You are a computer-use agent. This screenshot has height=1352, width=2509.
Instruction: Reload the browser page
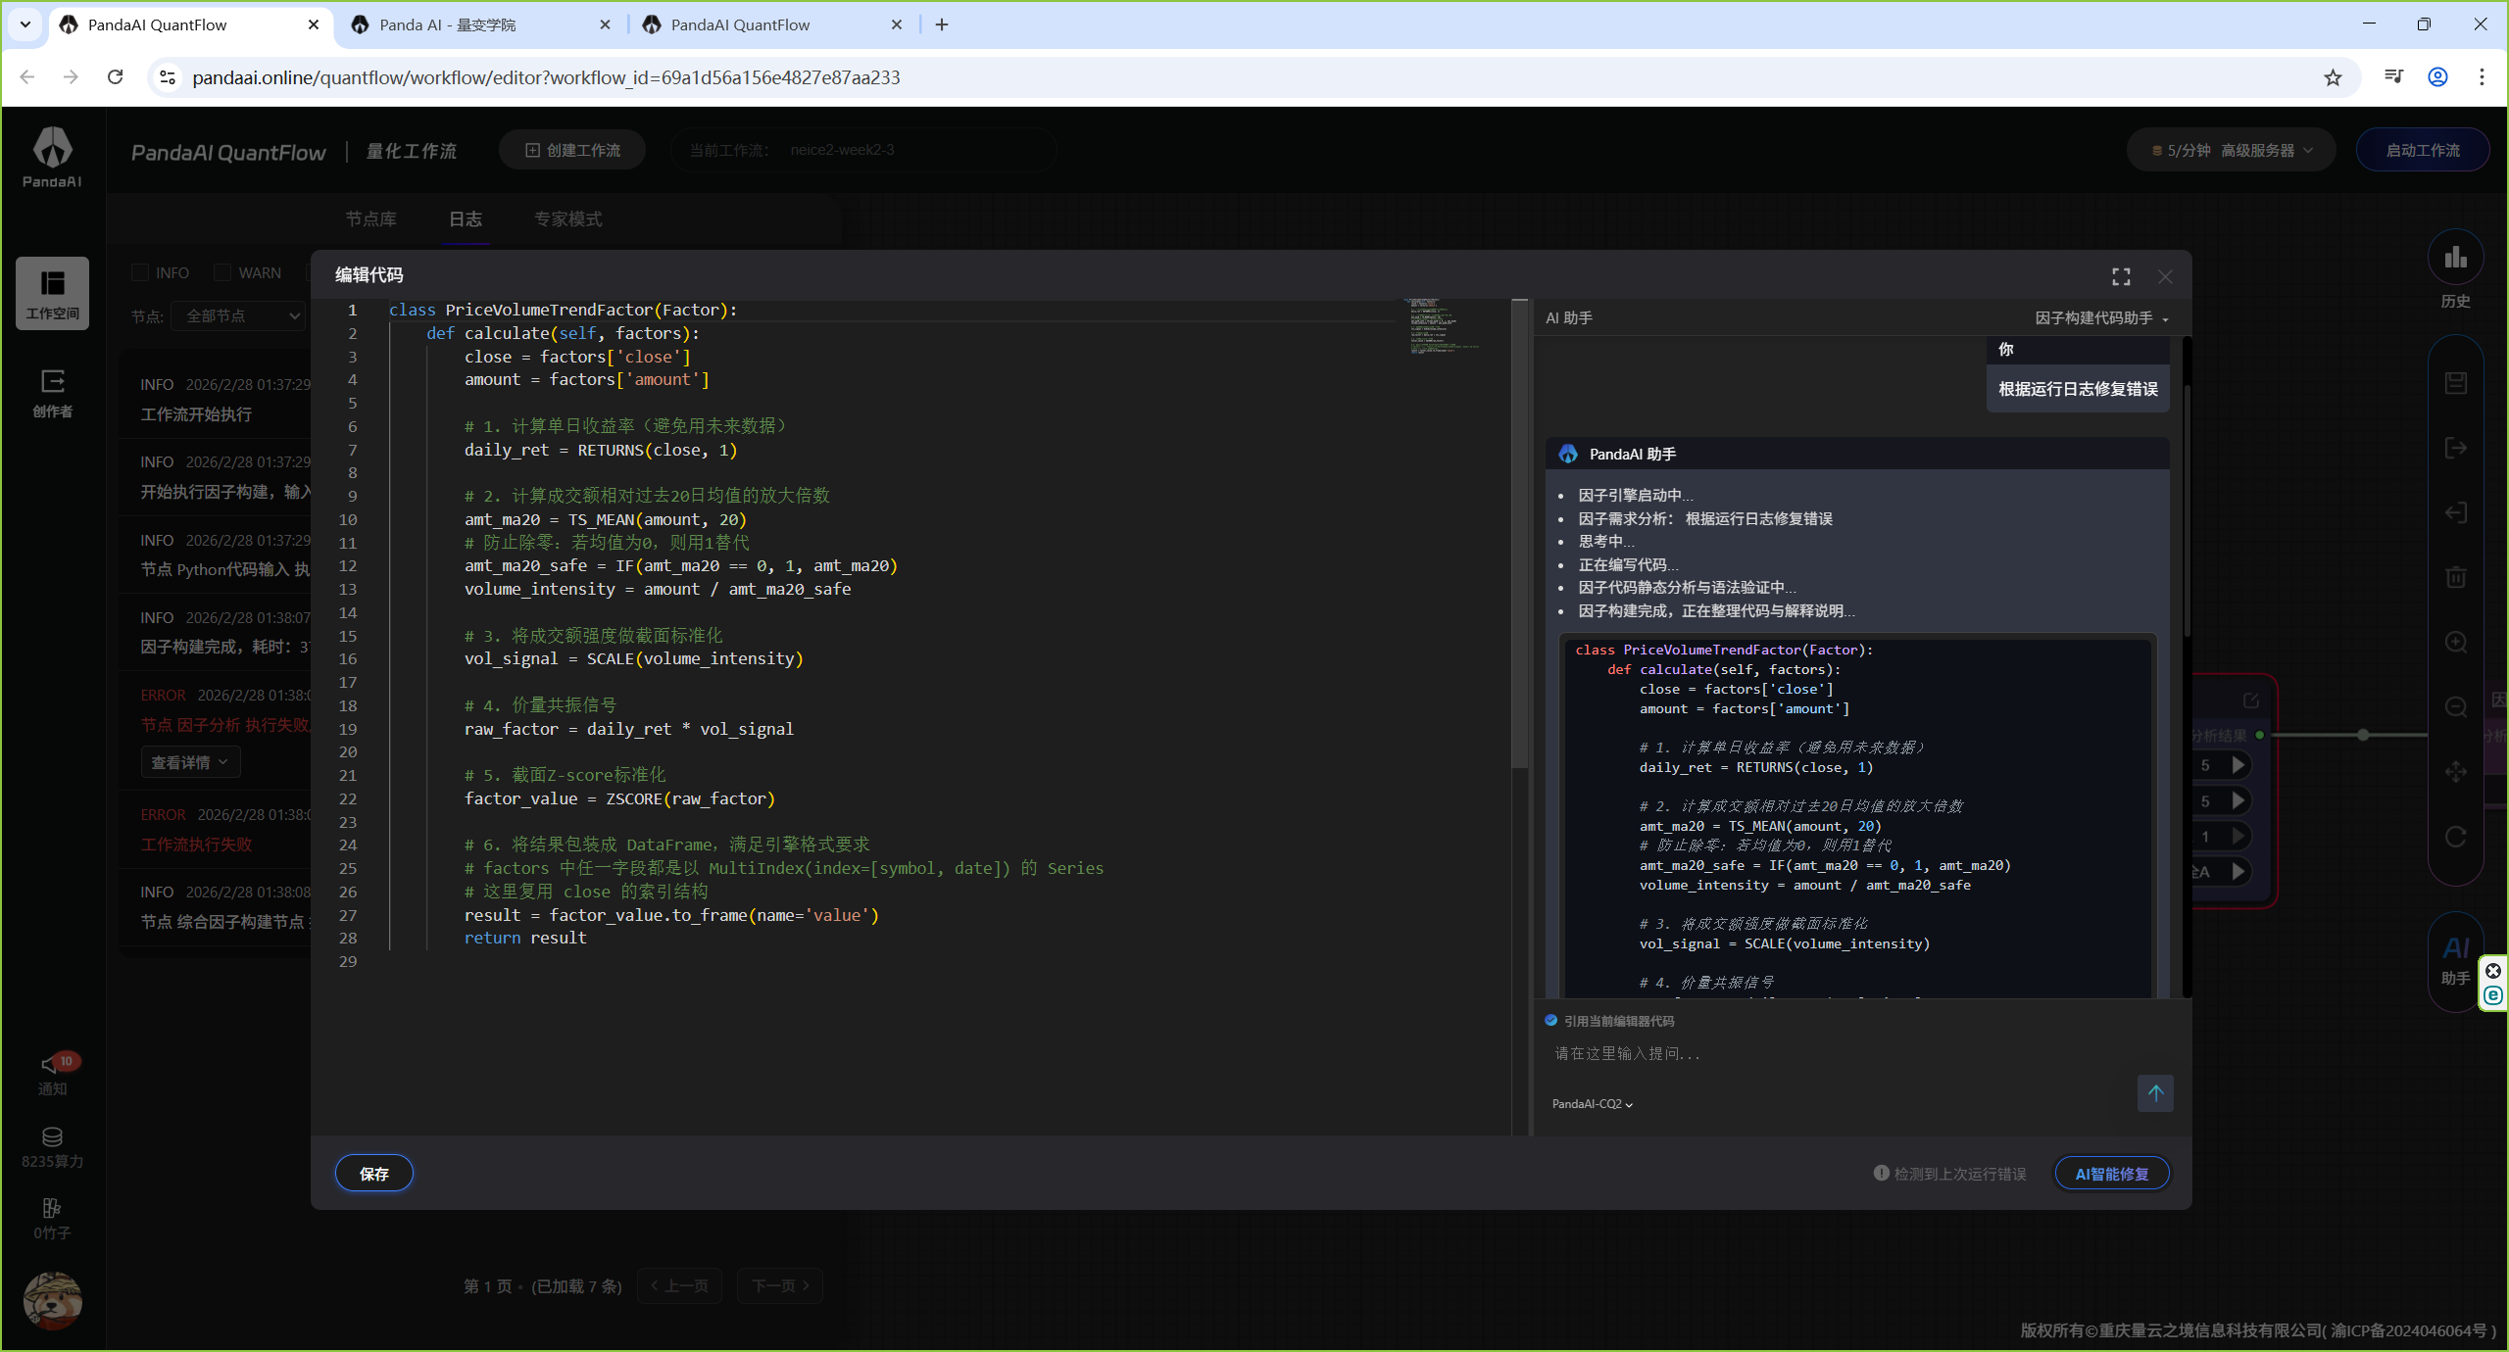115,77
